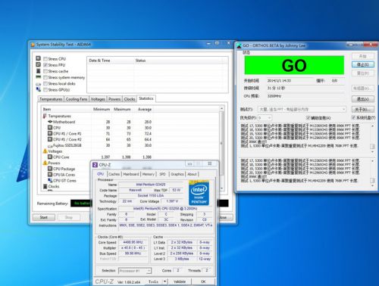Click the AIDA64 title bar flame icon
This screenshot has height=286, width=379.
point(33,45)
